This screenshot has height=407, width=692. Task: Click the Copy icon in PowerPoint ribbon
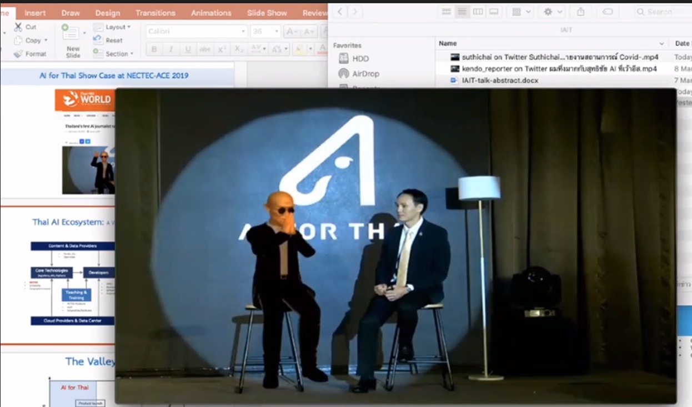tap(18, 41)
